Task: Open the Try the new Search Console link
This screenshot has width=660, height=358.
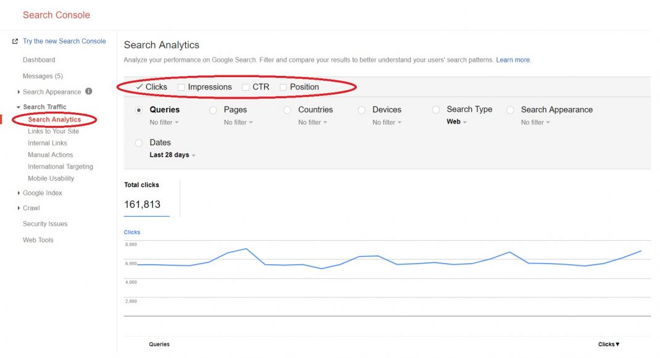Action: (x=64, y=41)
